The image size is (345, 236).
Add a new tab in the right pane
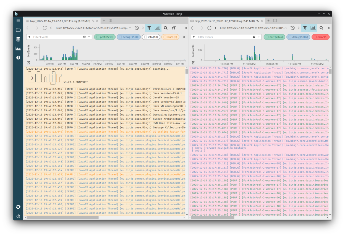[268, 20]
